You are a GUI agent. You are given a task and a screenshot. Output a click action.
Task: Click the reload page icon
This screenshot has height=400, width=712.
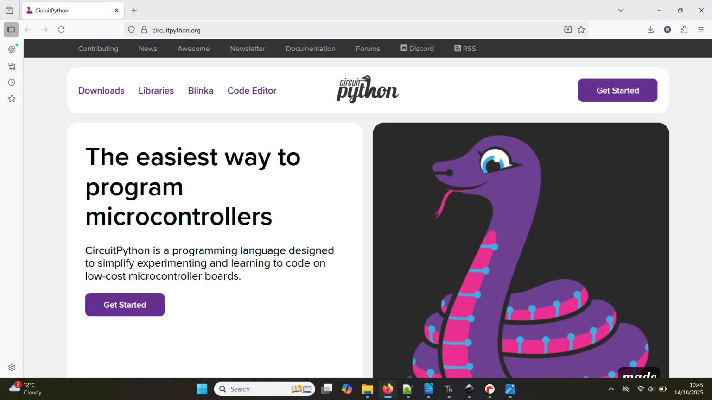[x=61, y=30]
